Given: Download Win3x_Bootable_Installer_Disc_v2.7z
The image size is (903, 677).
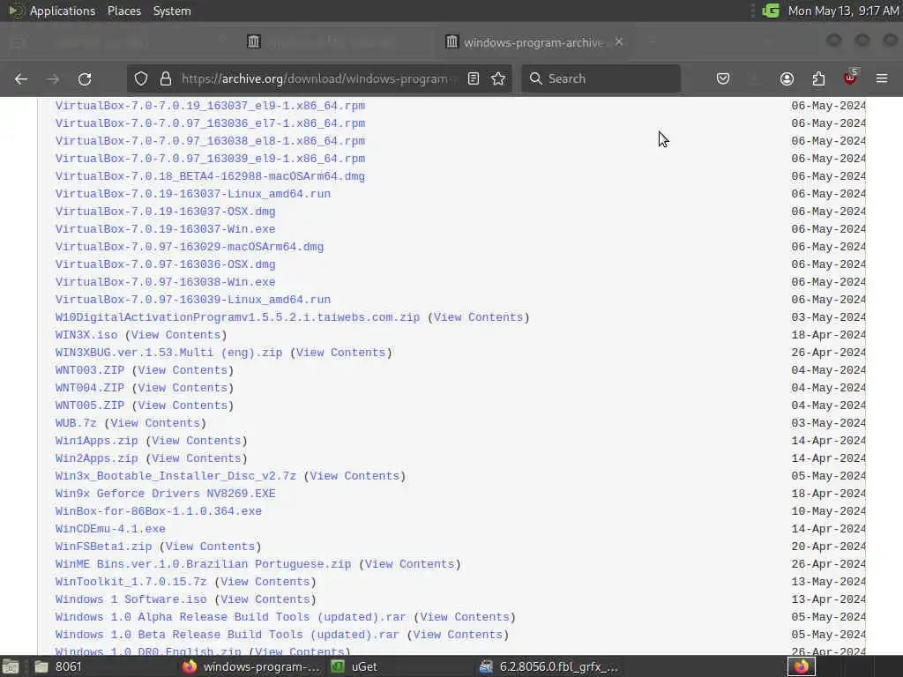Looking at the screenshot, I should point(175,476).
